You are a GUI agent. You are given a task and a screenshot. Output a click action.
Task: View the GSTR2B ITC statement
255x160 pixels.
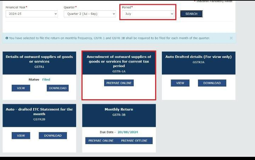pos(21,136)
